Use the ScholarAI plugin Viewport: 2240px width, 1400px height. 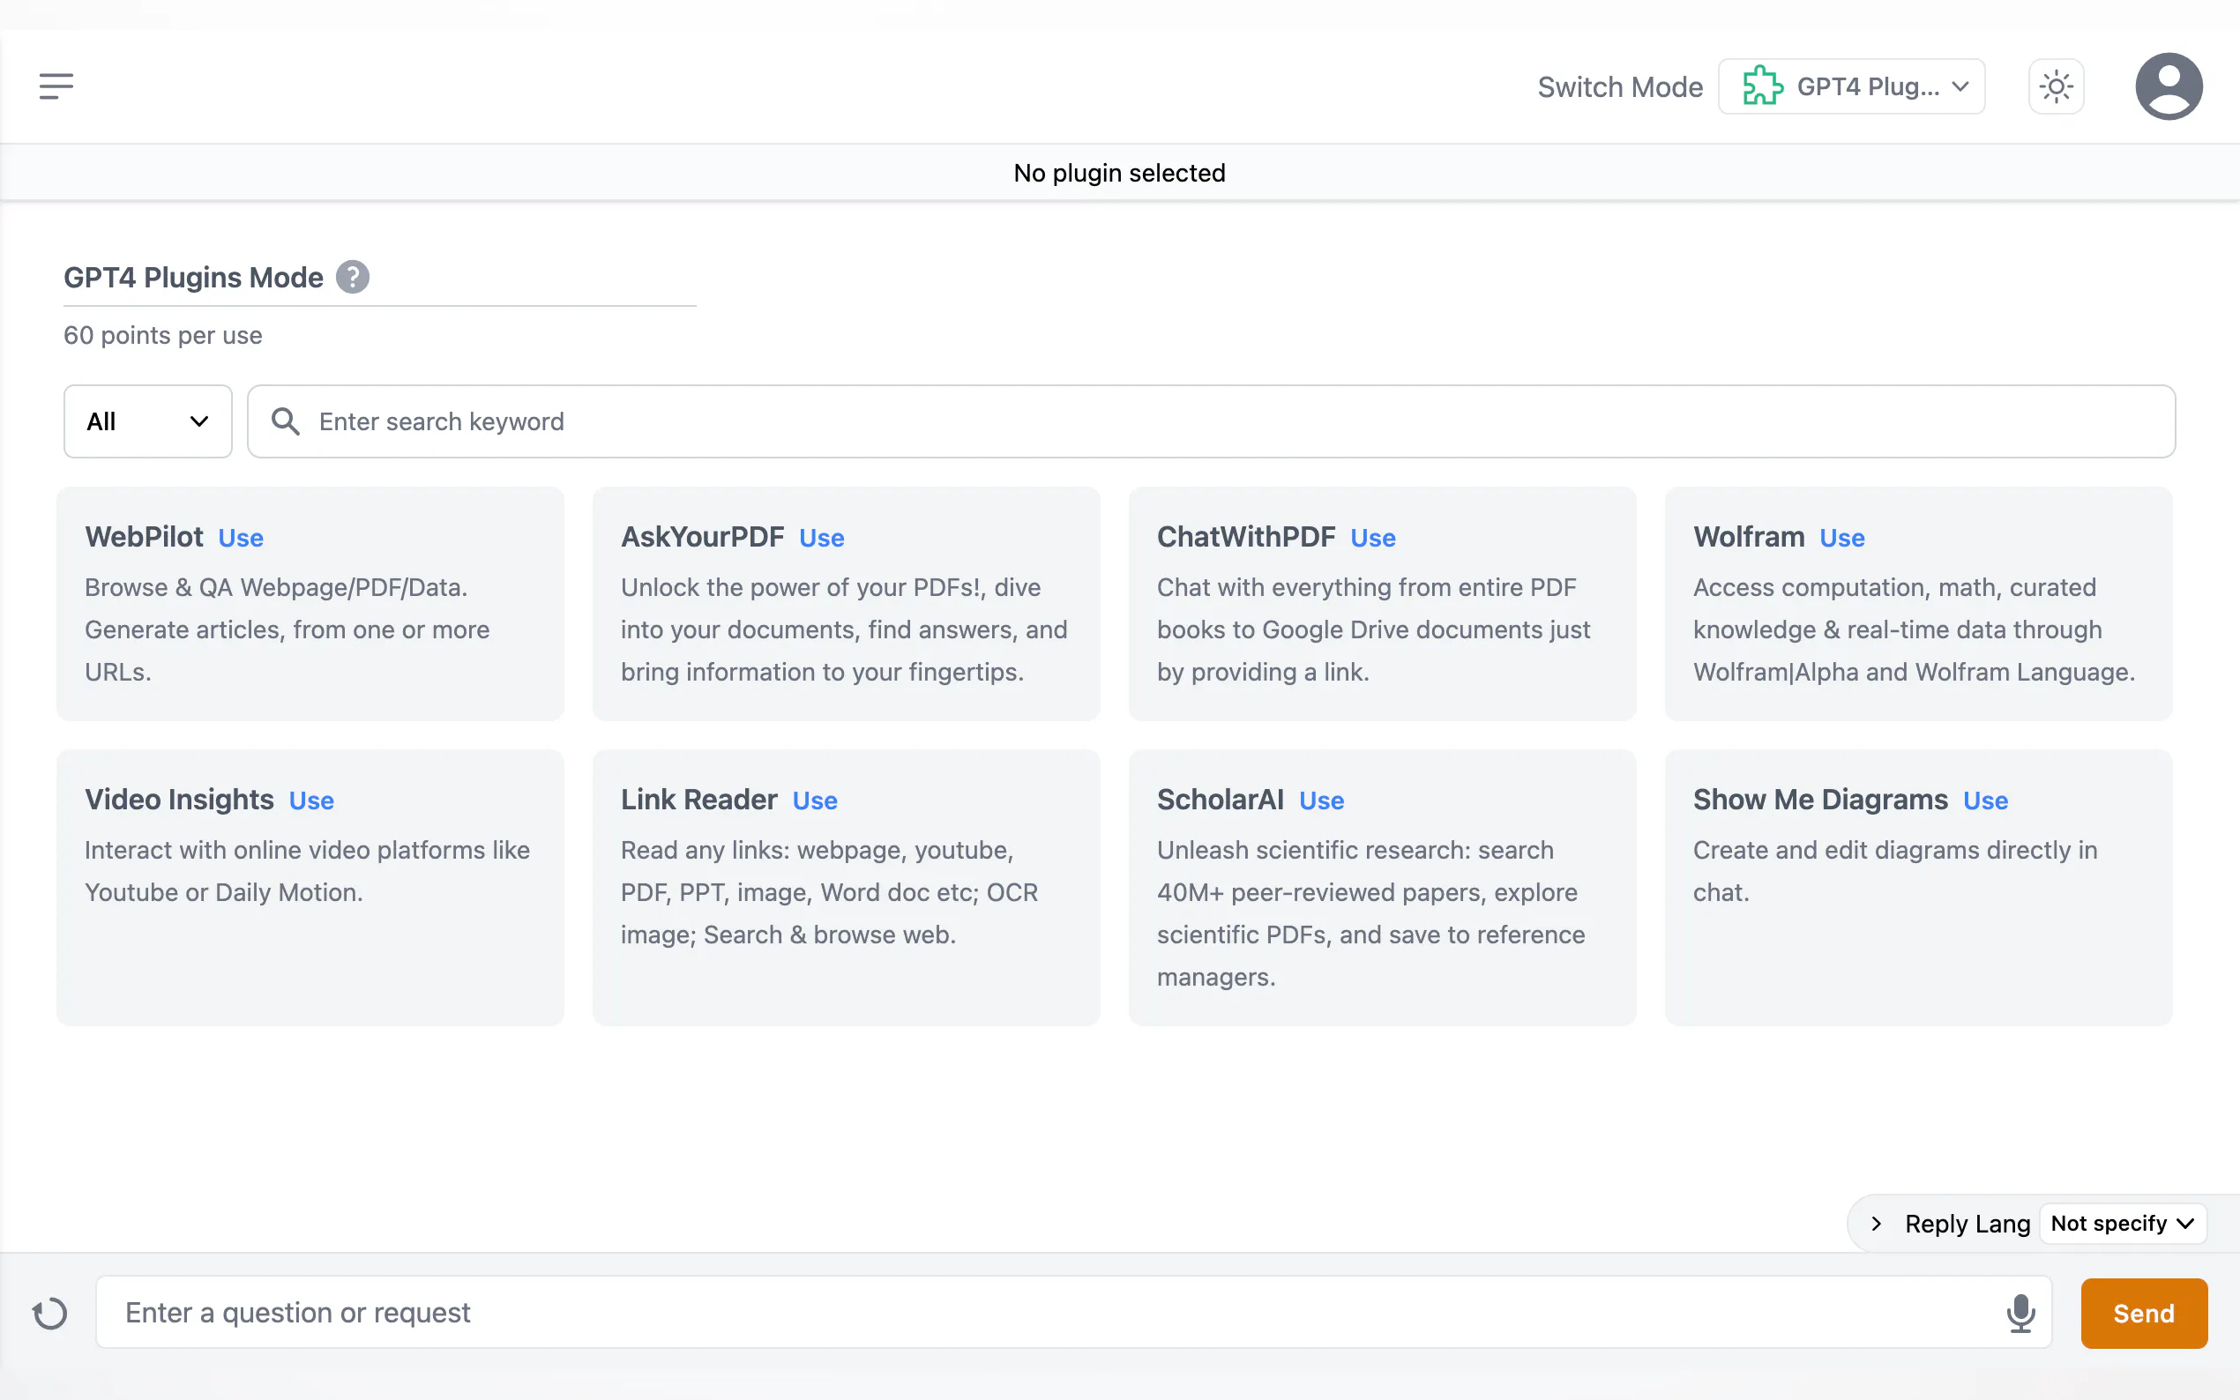coord(1320,801)
